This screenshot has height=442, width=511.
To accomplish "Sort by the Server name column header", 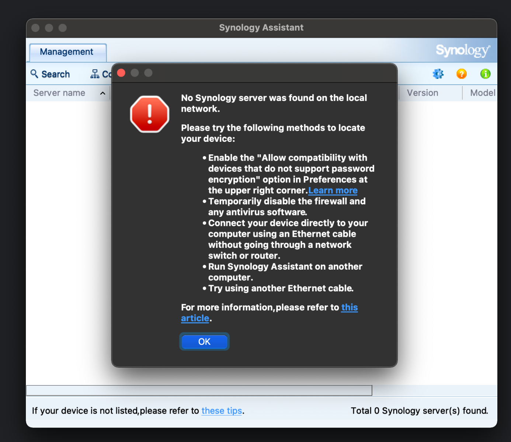I will pyautogui.click(x=68, y=93).
